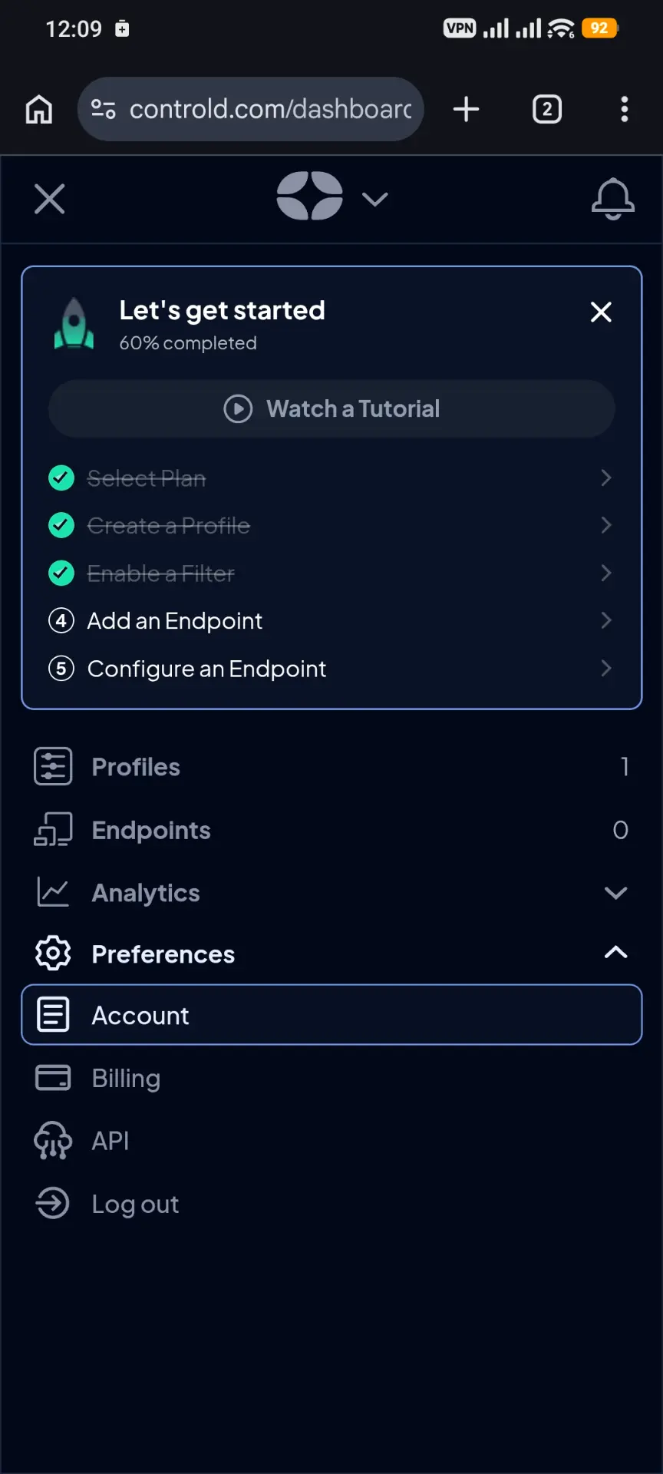Select the Account menu item
The height and width of the screenshot is (1474, 663).
(331, 1015)
